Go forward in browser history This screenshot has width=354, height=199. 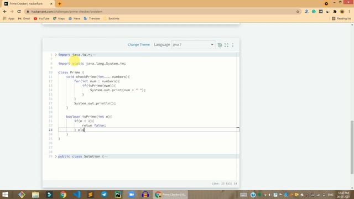[x=12, y=12]
